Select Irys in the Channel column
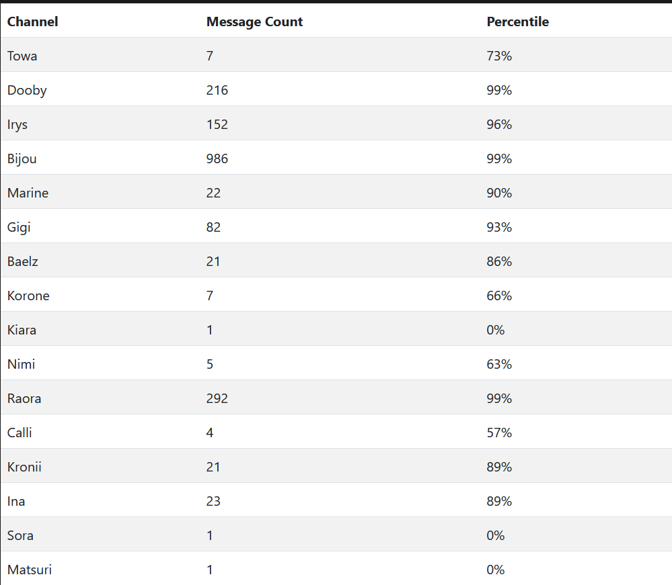This screenshot has width=672, height=585. click(x=17, y=124)
